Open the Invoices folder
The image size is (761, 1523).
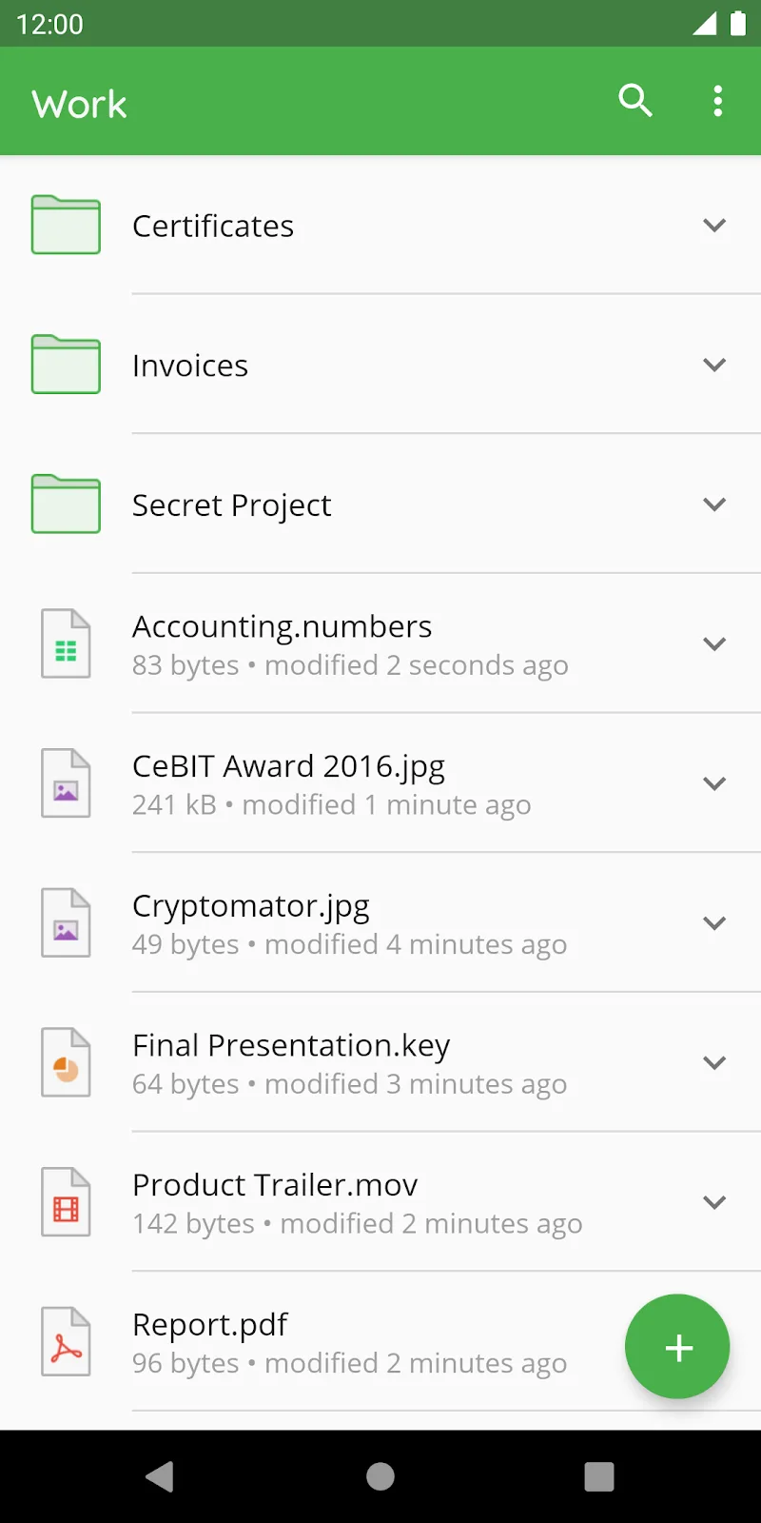(190, 366)
